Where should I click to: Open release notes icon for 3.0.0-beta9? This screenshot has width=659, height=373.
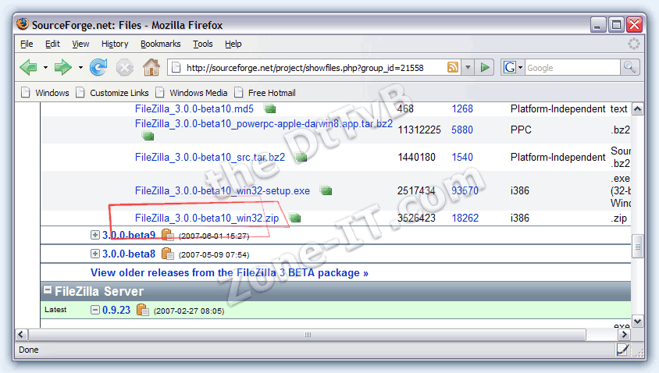pos(168,235)
